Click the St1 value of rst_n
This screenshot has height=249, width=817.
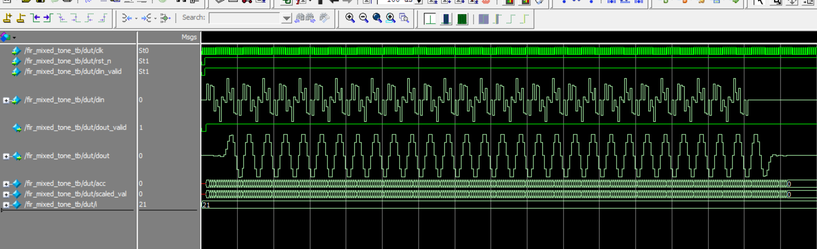[143, 61]
